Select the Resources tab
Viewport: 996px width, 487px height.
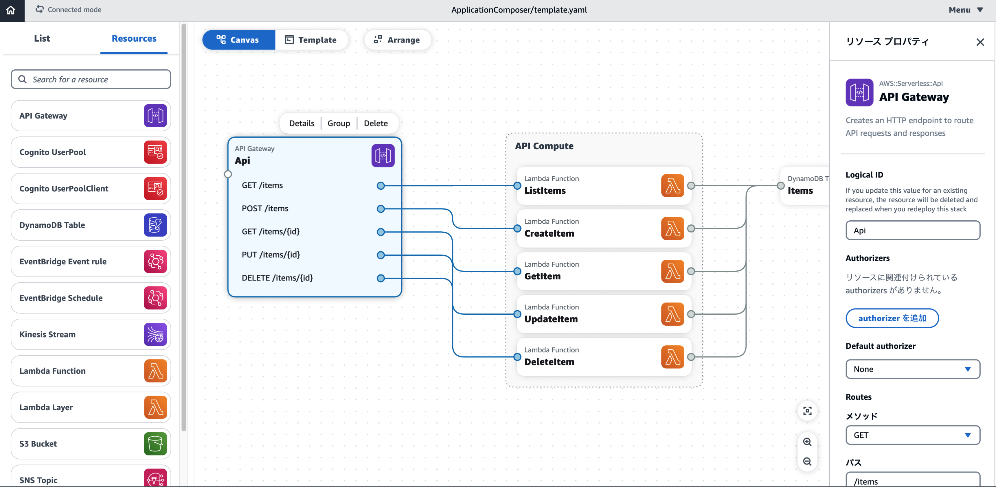click(x=134, y=39)
